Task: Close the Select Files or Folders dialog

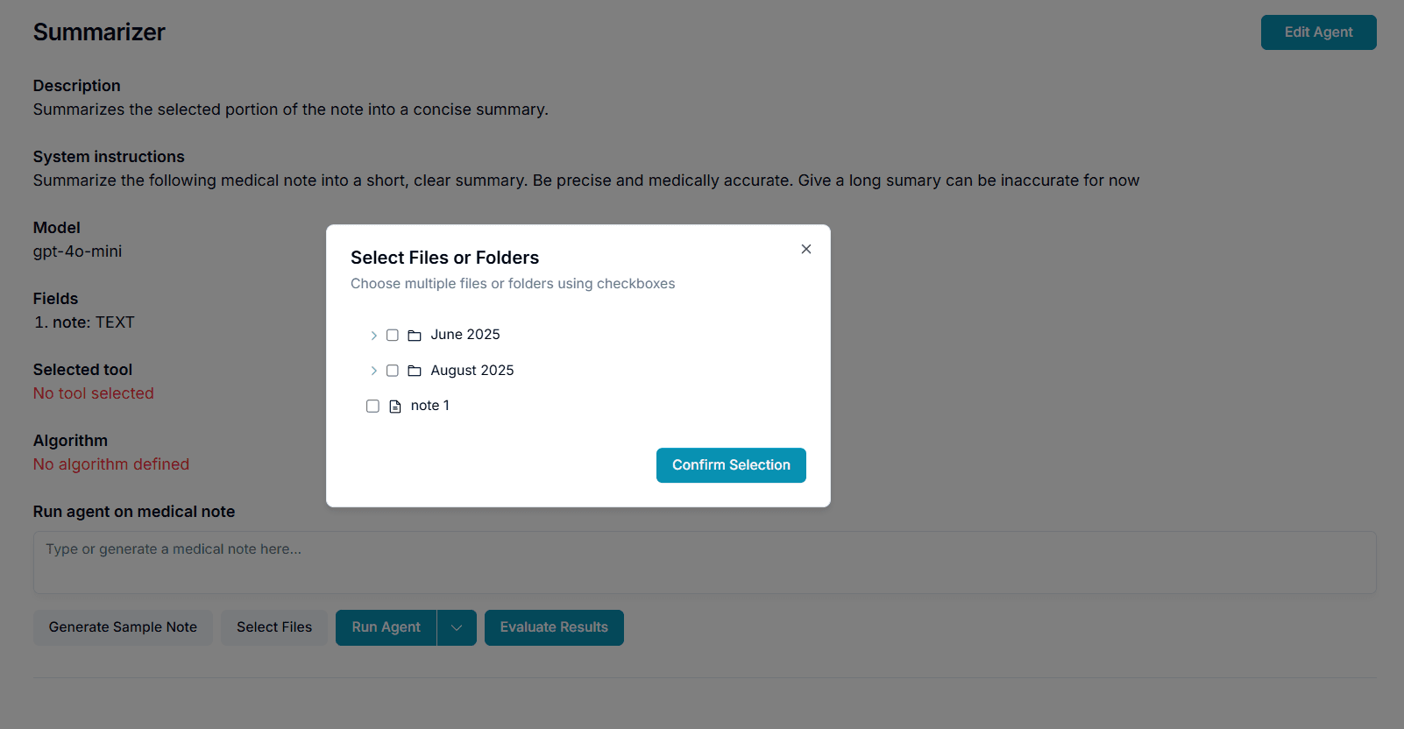Action: [805, 249]
